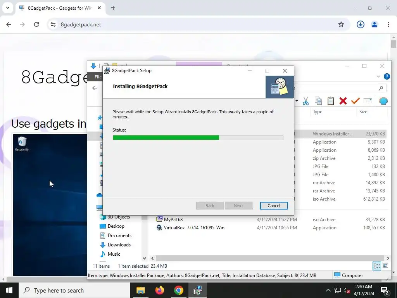Reload the 8gadgetpack.net page
This screenshot has width=397, height=298.
pos(36,24)
